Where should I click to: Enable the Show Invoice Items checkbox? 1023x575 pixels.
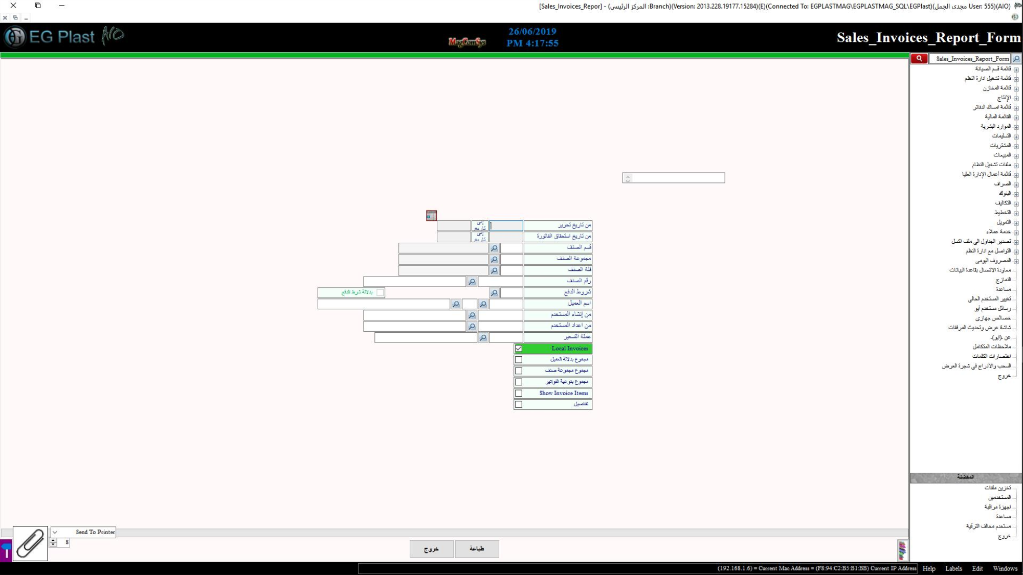point(519,394)
